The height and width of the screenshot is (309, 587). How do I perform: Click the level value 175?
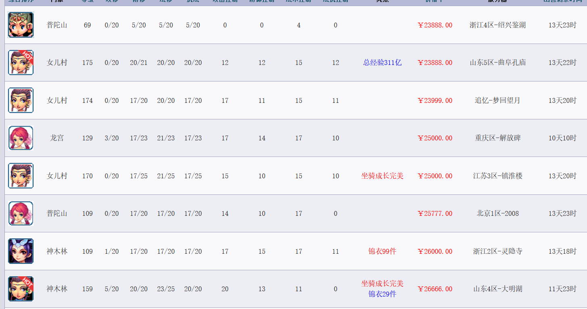pos(88,63)
